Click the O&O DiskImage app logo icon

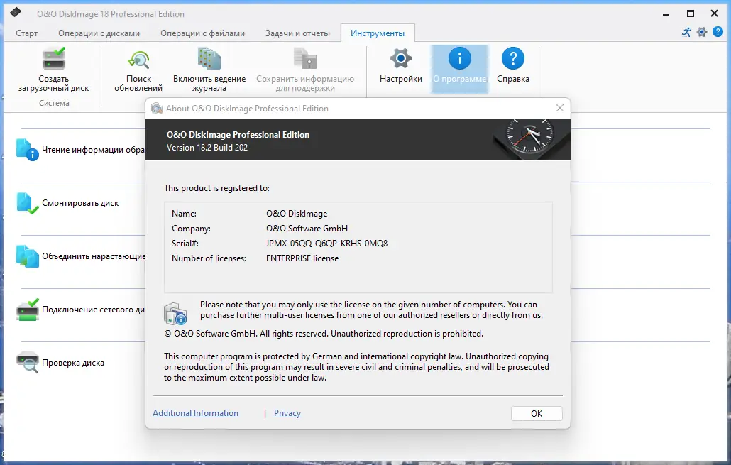[16, 12]
